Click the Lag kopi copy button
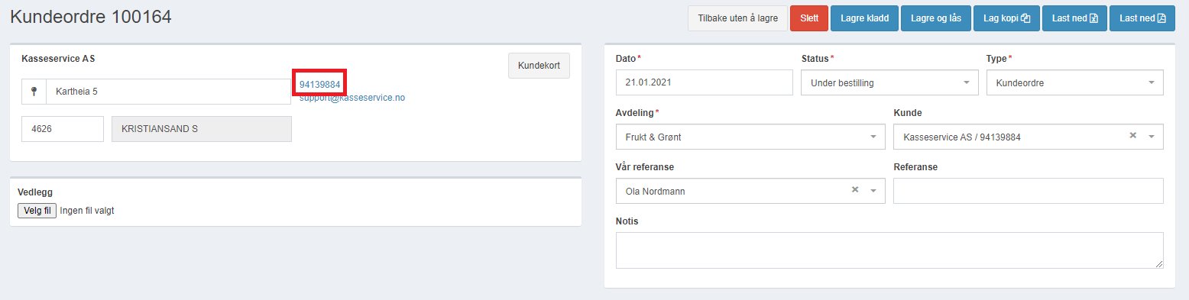Screen dimensions: 1189x300 pyautogui.click(x=1006, y=18)
